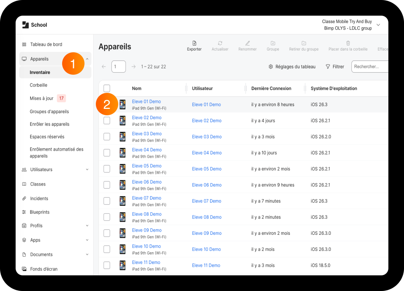Click the Placer dans la corbeille trash icon

(x=348, y=43)
